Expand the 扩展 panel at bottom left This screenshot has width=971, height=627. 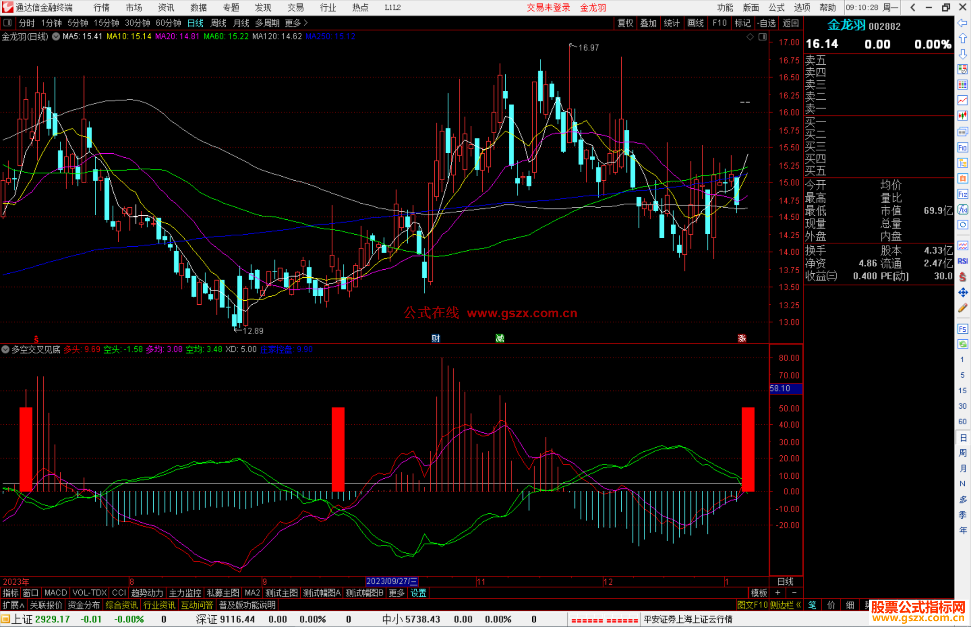pos(13,605)
